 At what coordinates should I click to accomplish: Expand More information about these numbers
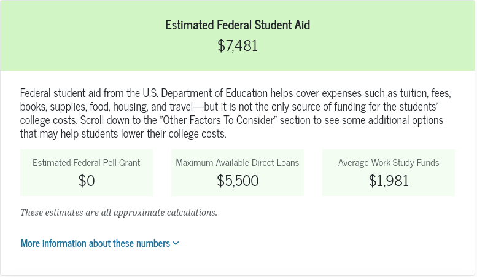pyautogui.click(x=95, y=243)
